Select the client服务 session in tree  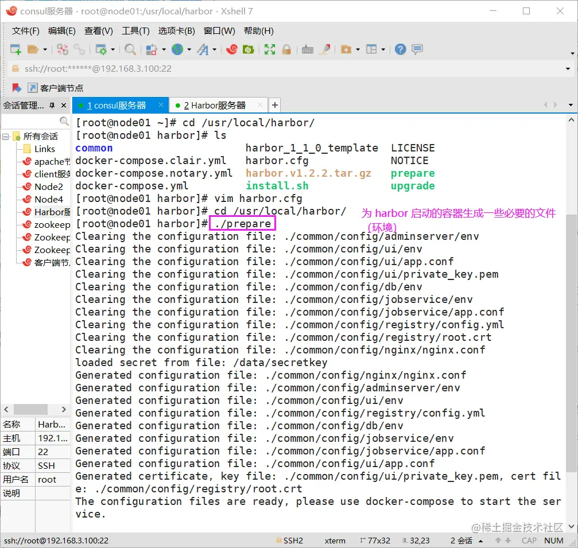click(46, 174)
